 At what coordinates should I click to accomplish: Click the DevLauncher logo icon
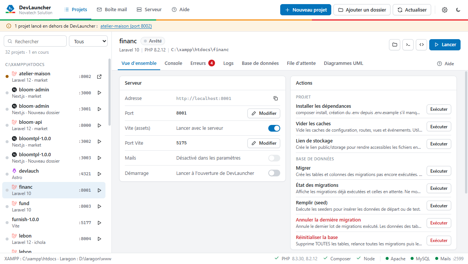(10, 9)
